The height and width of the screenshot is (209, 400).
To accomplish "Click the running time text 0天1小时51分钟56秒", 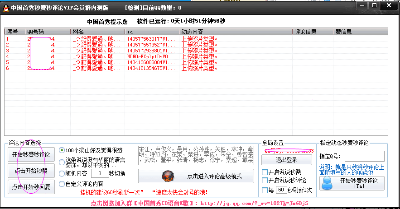I will point(198,21).
